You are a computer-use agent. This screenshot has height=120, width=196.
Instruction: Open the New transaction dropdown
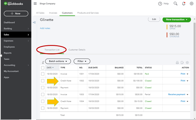click(177, 20)
